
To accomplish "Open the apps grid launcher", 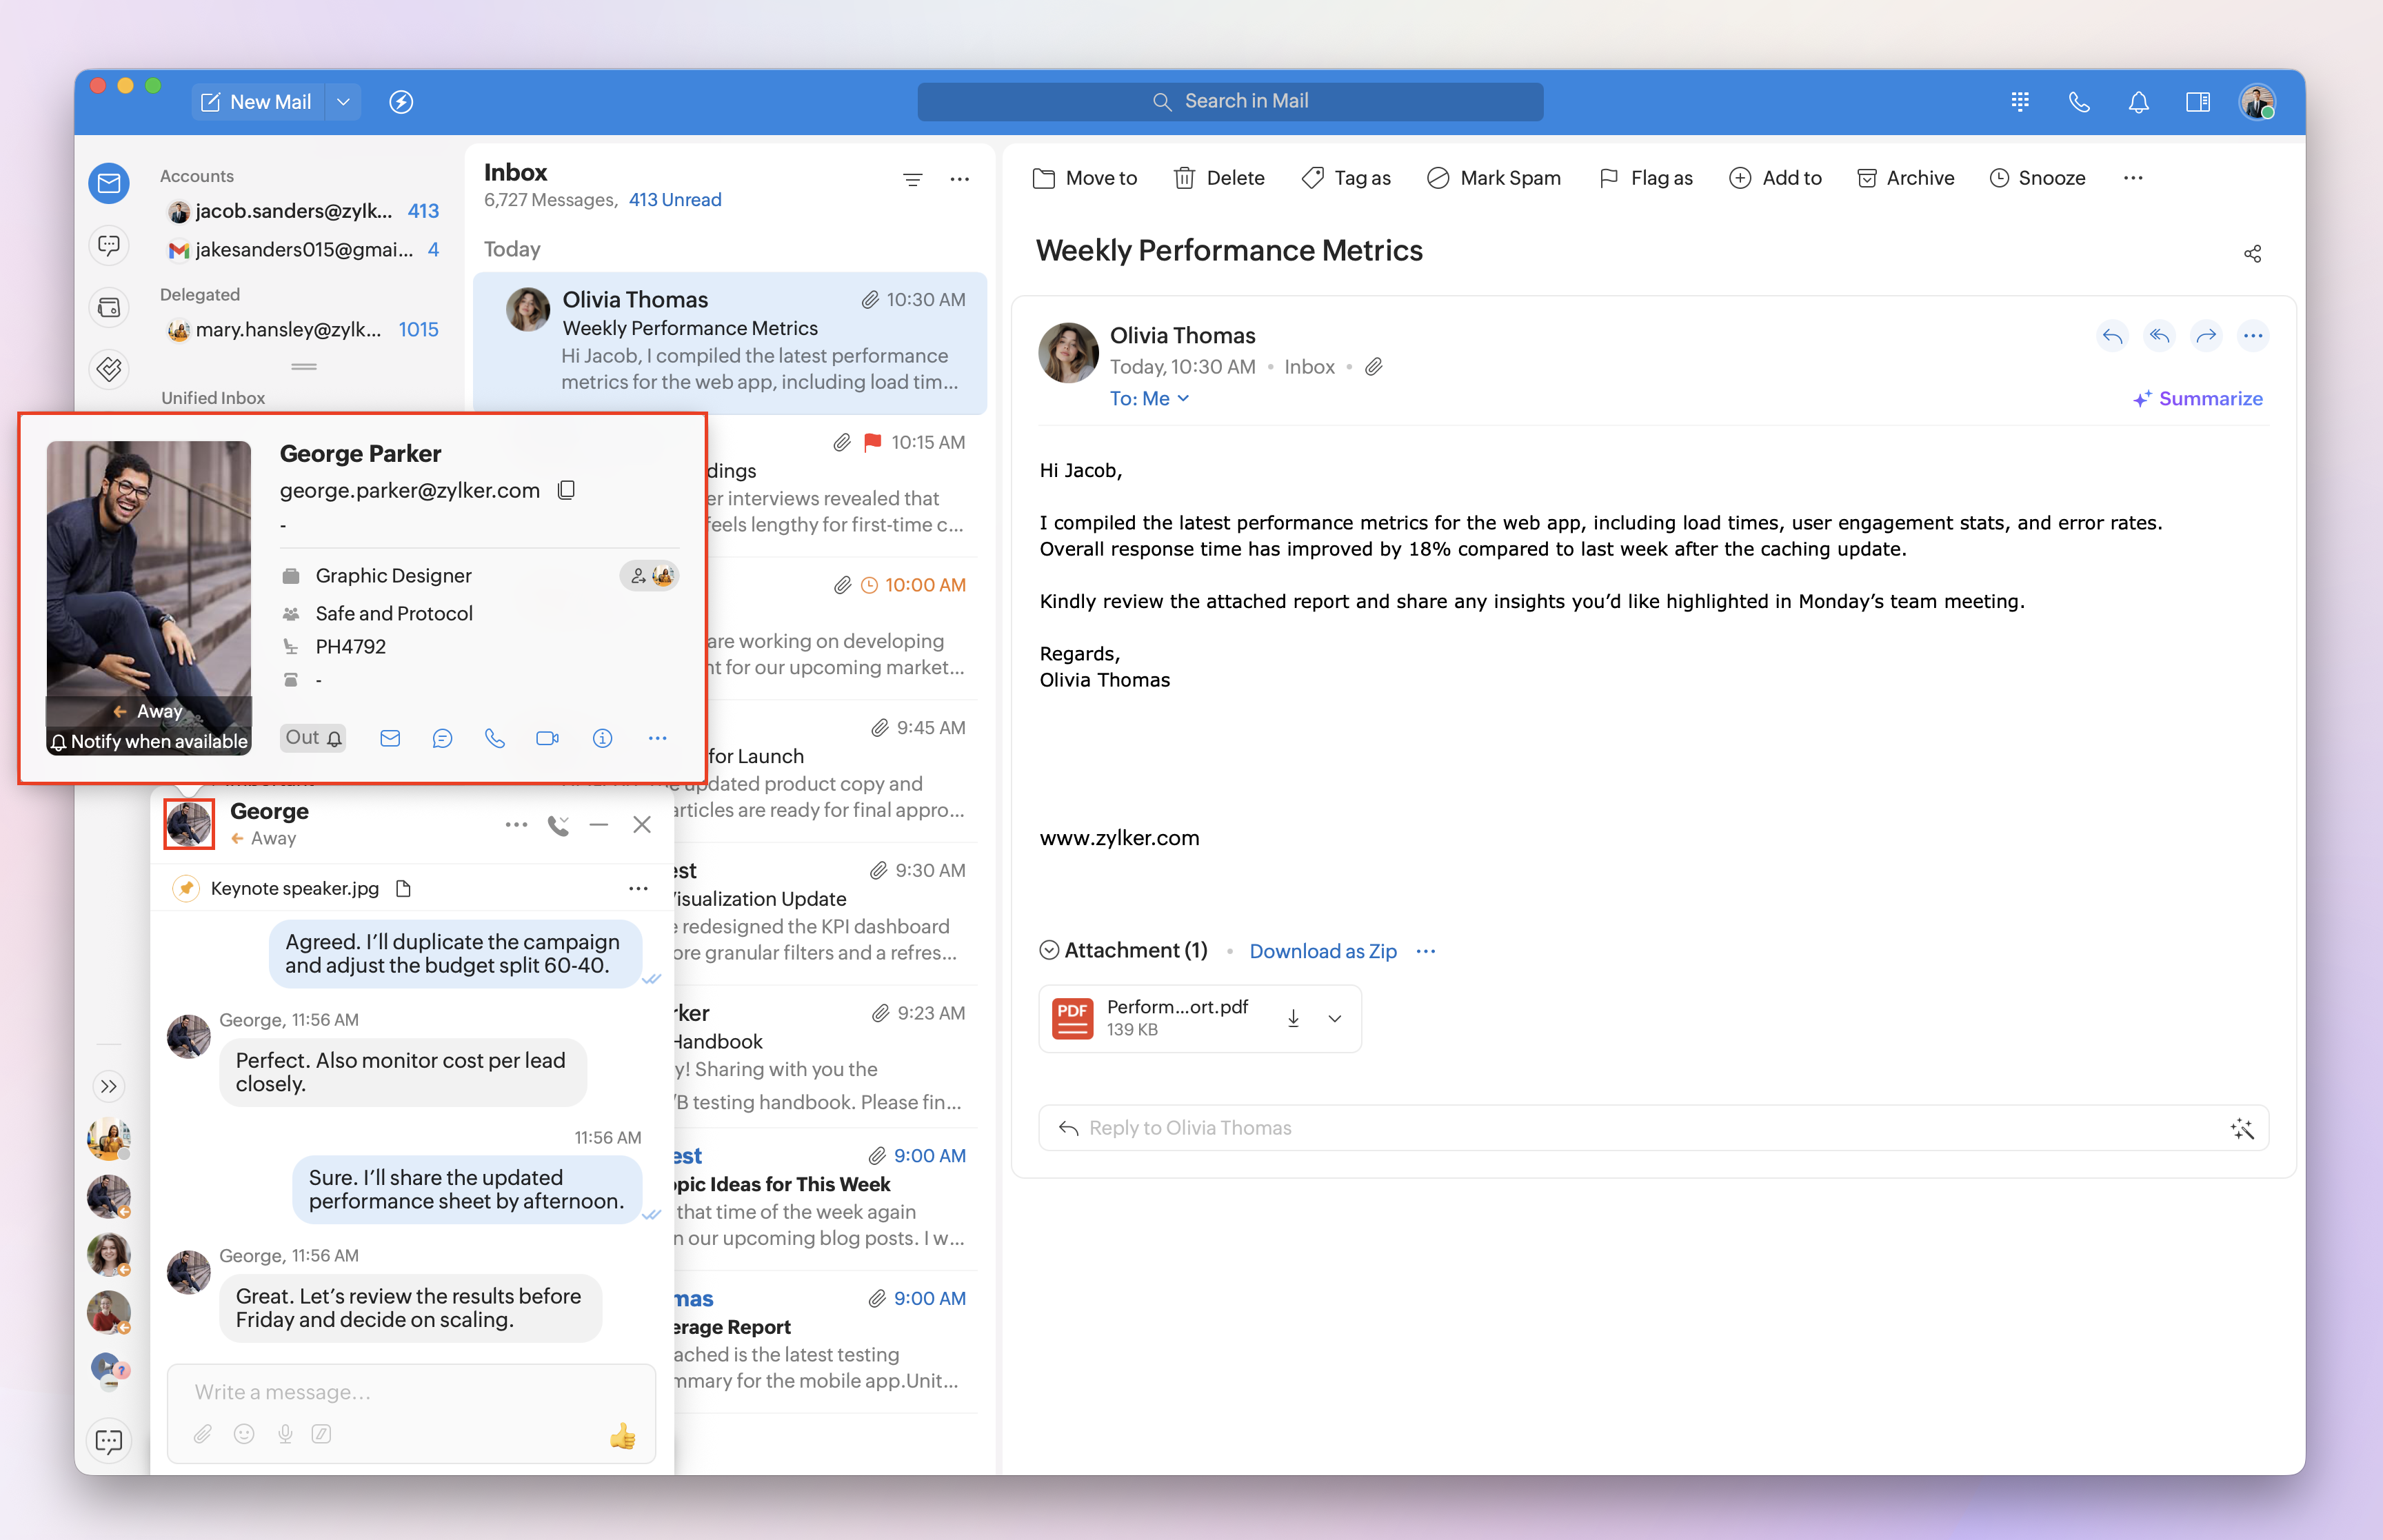I will (2020, 102).
